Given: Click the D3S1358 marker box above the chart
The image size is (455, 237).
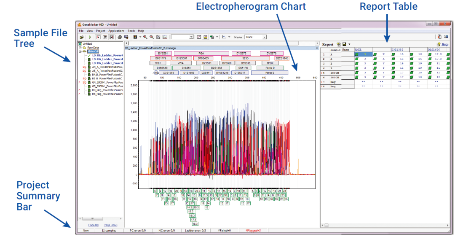Looking at the screenshot, I should (169, 73).
